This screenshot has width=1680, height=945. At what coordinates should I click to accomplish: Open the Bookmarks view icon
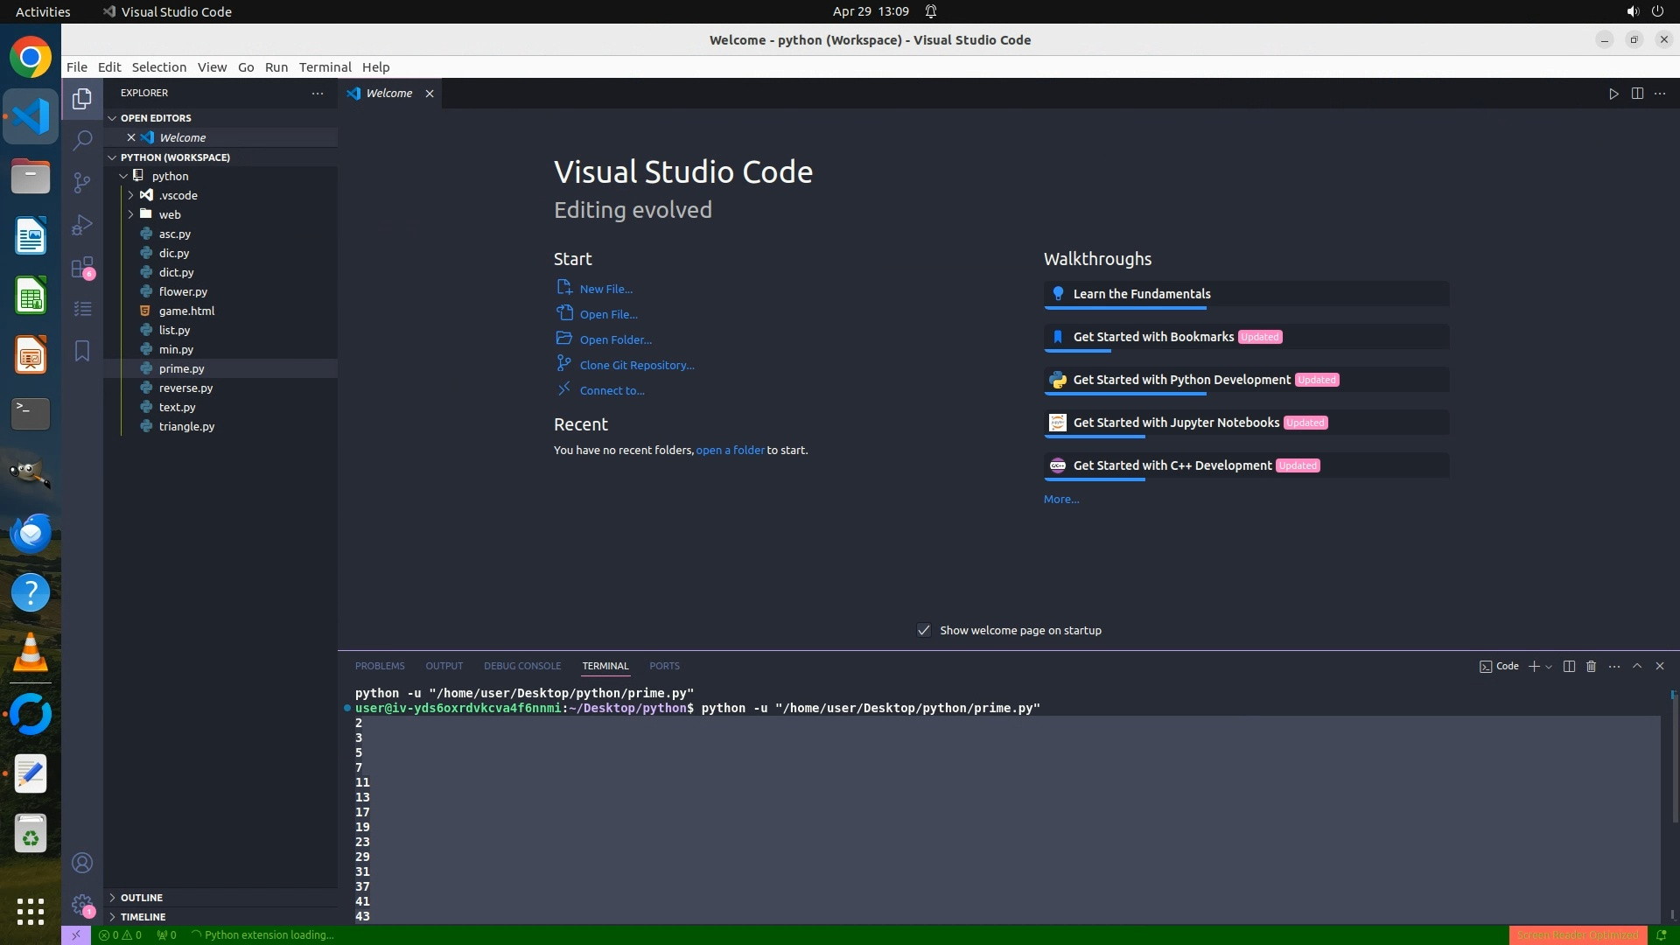[x=82, y=351]
